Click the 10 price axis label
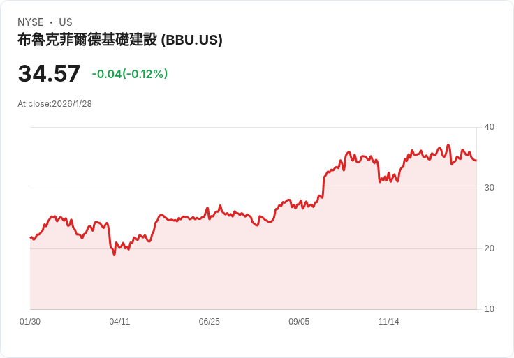514x358 pixels. point(490,309)
